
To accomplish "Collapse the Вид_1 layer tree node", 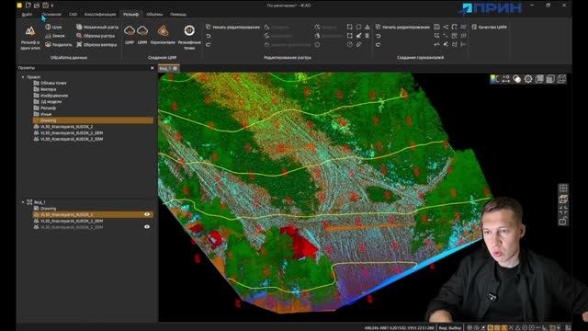I will [22, 202].
